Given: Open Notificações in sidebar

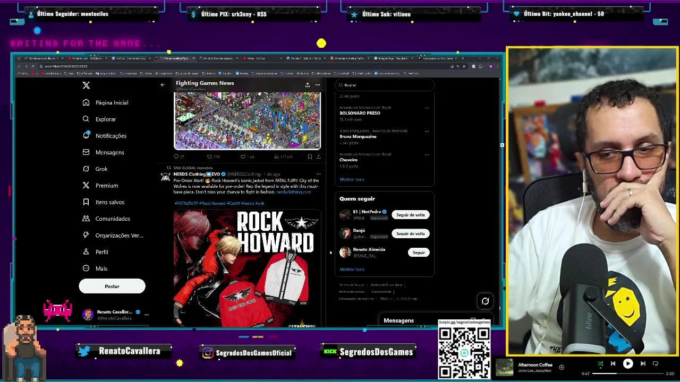Looking at the screenshot, I should point(105,136).
